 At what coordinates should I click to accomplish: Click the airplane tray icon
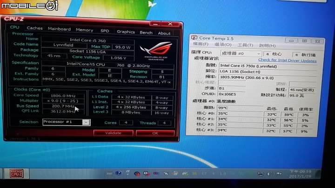tap(166, 174)
